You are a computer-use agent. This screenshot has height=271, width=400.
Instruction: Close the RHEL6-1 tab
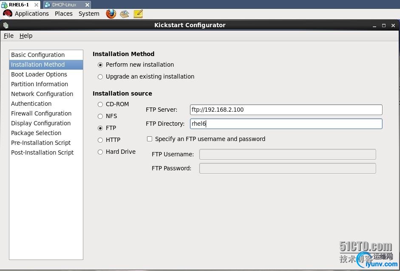(x=37, y=5)
